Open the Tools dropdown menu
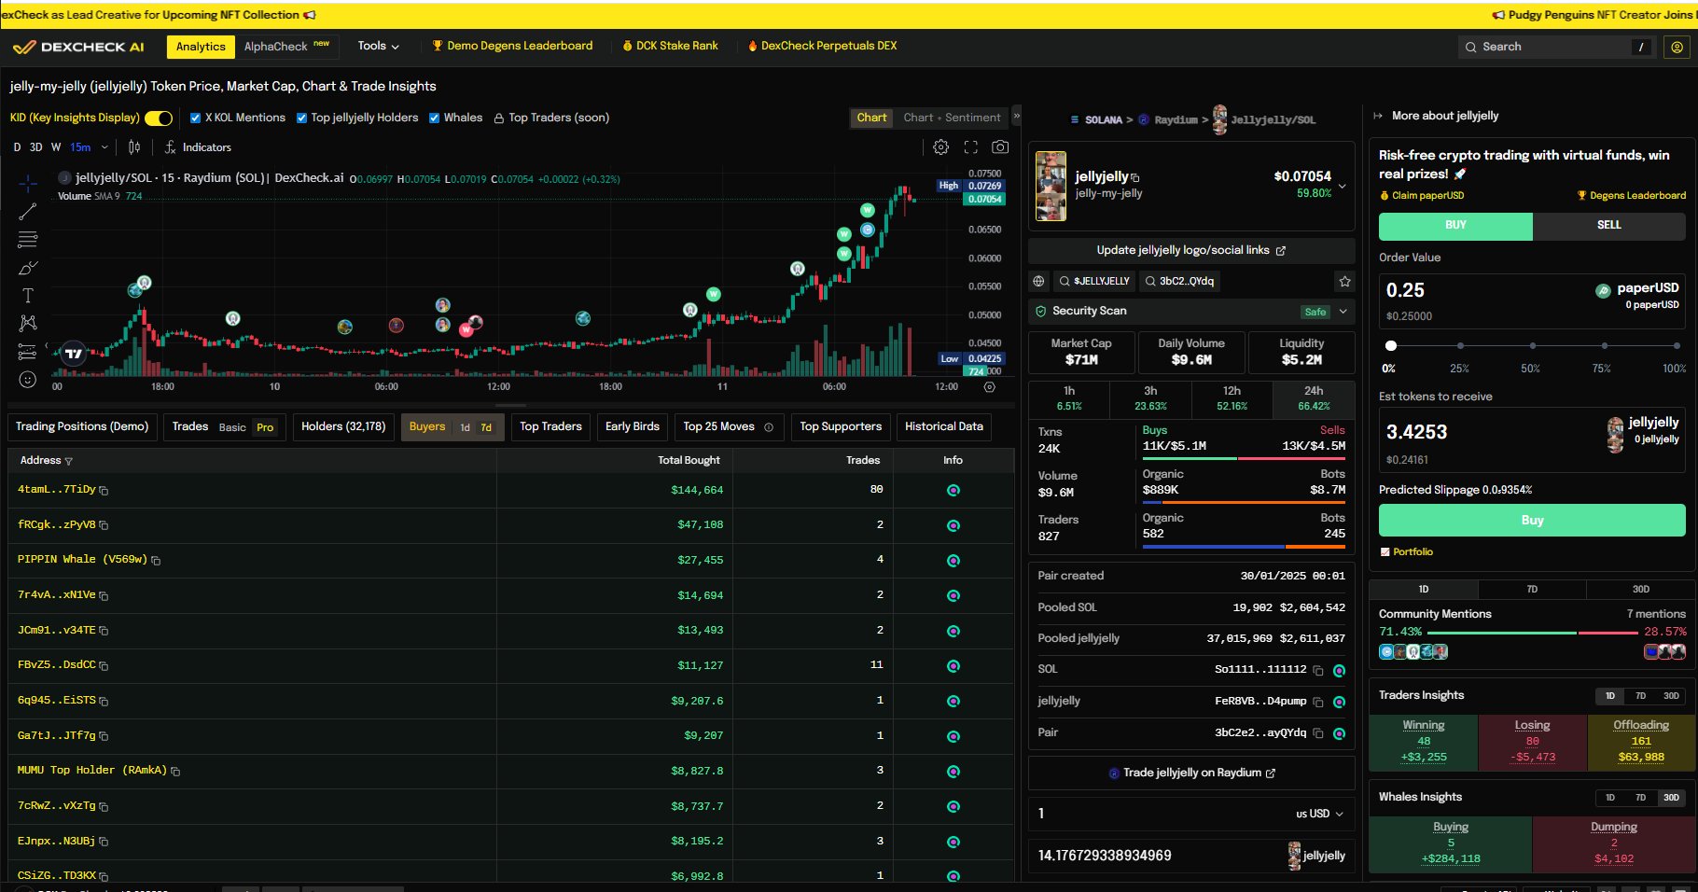This screenshot has height=892, width=1698. (378, 46)
